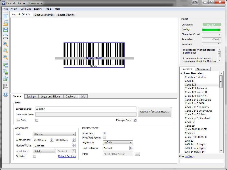Zoom out with the minus magnifier
This screenshot has height=170, width=227.
[x=5, y=51]
